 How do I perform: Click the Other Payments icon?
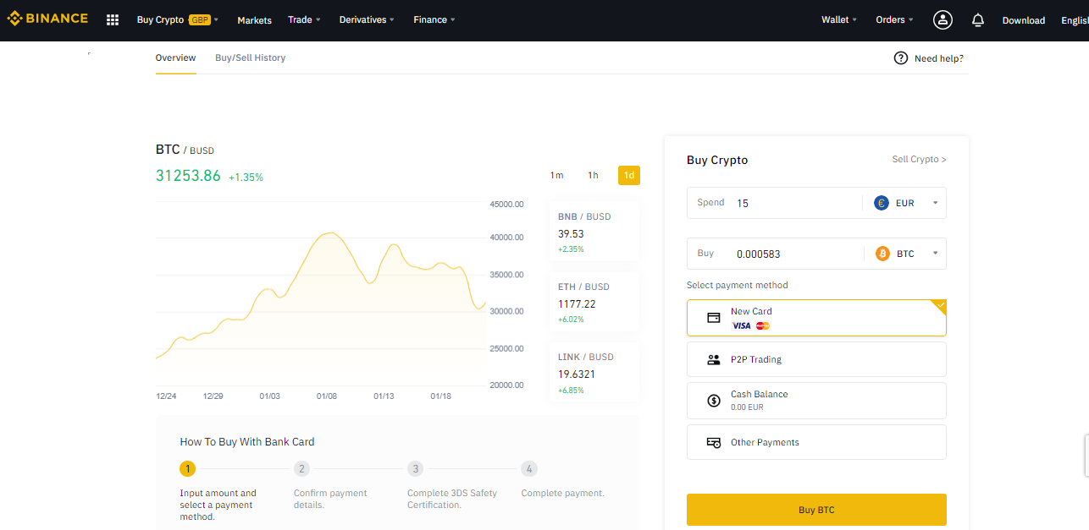713,442
